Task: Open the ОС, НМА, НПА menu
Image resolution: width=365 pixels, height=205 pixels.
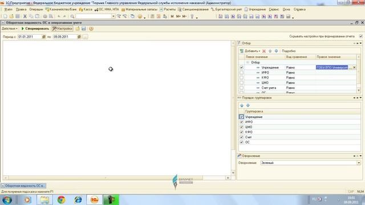Action: [107, 10]
